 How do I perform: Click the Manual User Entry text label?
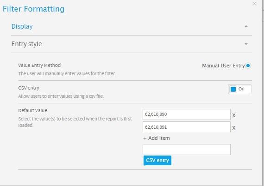[223, 66]
